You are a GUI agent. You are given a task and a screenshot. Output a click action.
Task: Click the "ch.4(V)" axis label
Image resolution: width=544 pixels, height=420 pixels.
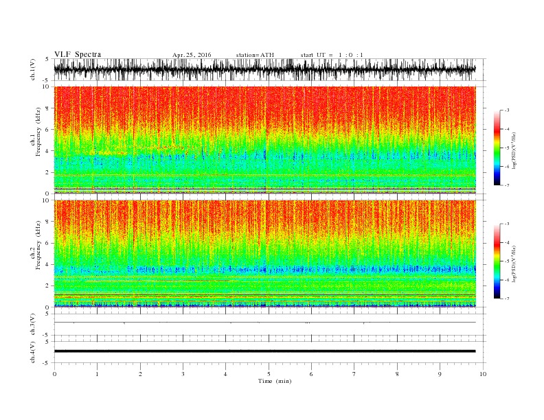click(33, 352)
